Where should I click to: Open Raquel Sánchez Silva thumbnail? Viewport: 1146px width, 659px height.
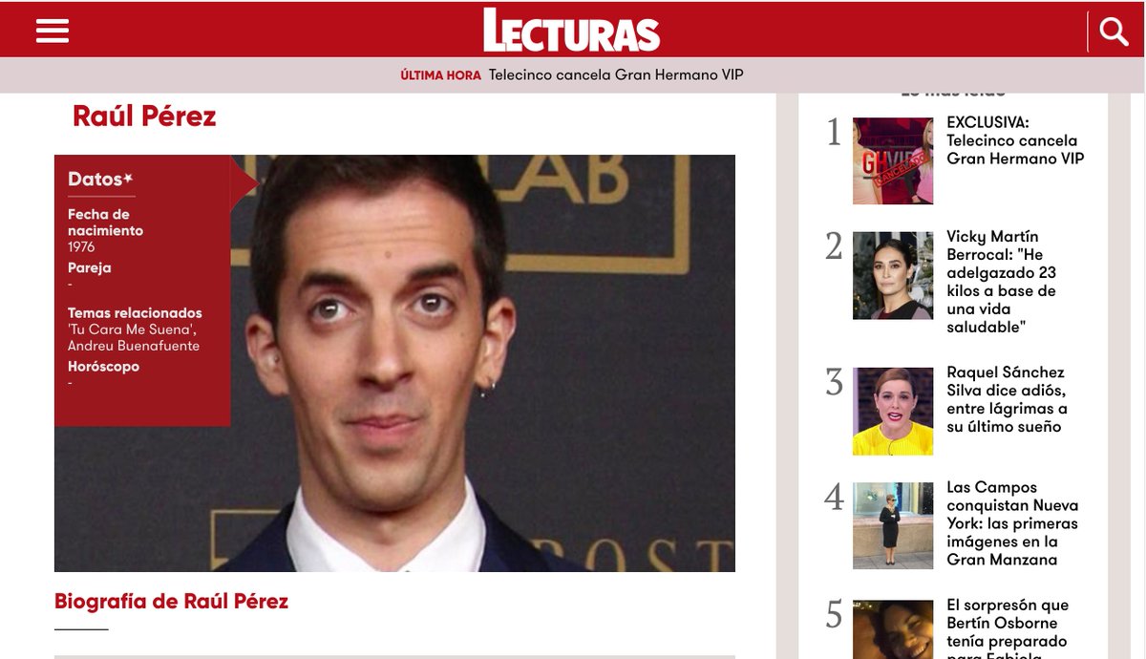coord(893,411)
